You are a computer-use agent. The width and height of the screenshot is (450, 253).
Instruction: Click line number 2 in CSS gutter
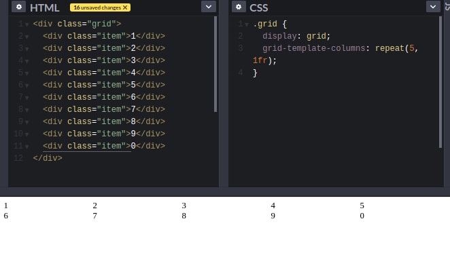[x=241, y=36]
